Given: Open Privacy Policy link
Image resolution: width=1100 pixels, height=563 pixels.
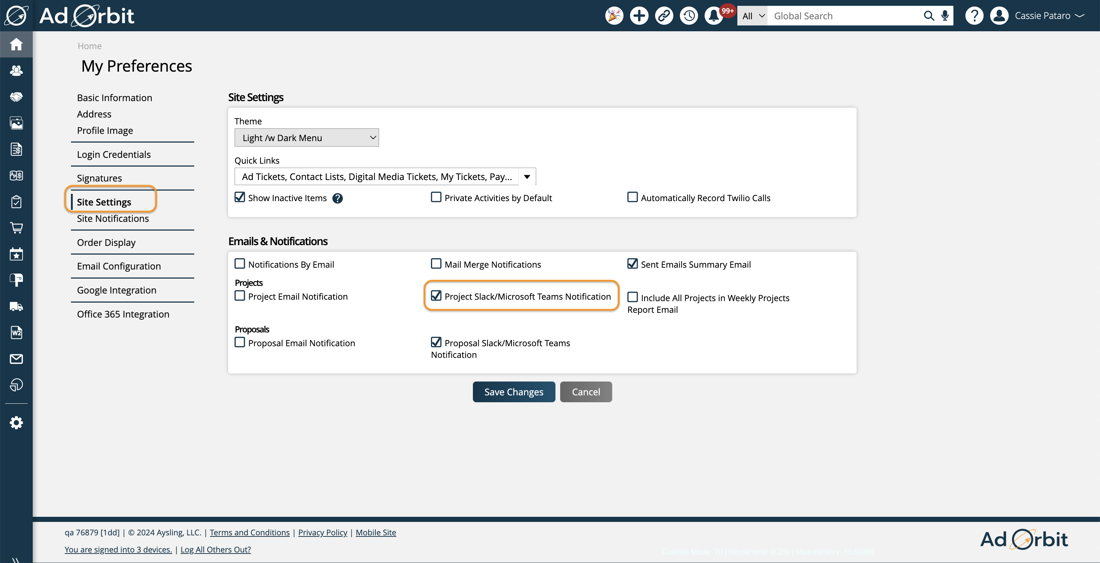Looking at the screenshot, I should point(322,532).
